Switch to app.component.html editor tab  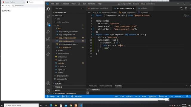click(x=99, y=8)
